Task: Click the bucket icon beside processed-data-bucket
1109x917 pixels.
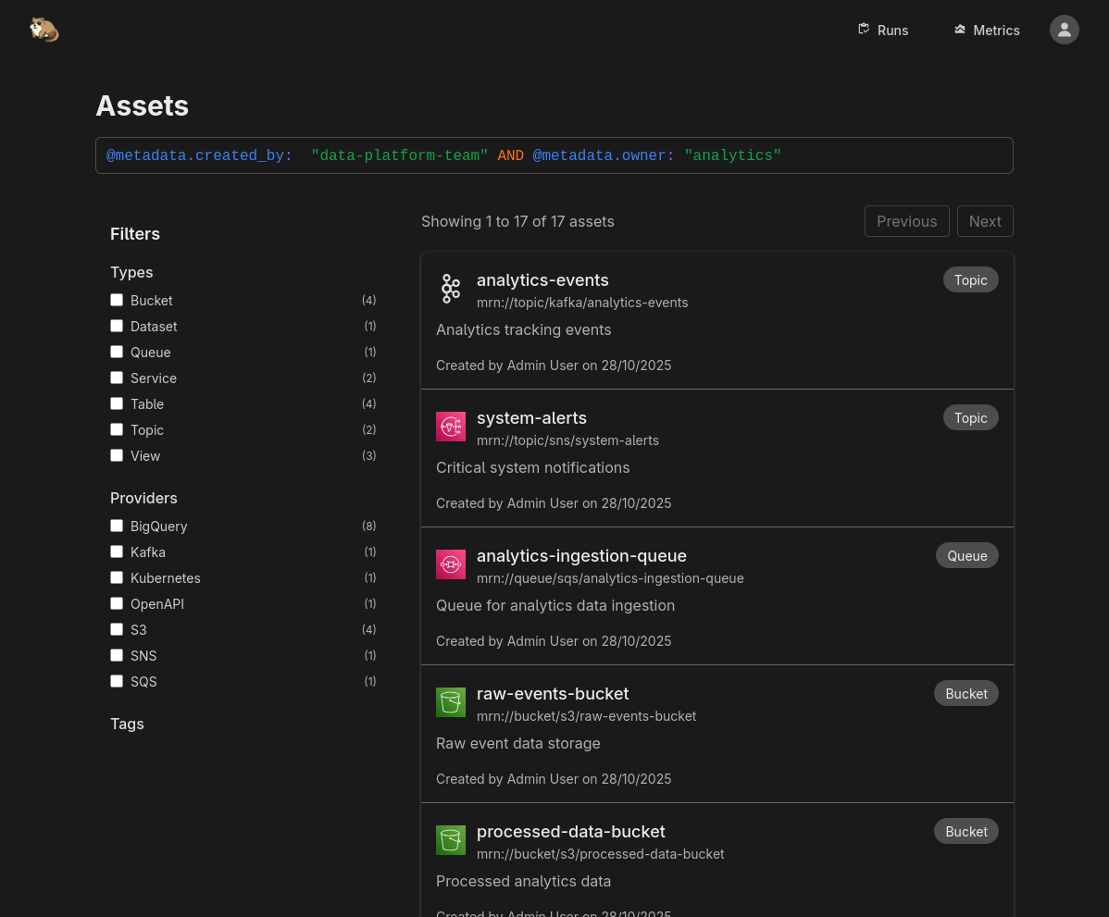Action: tap(451, 839)
